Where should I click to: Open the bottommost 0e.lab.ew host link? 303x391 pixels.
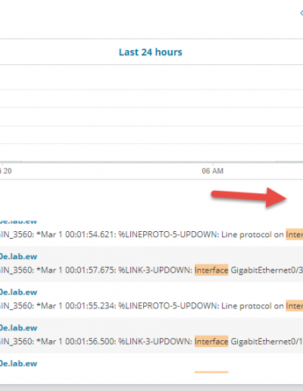coord(18,363)
